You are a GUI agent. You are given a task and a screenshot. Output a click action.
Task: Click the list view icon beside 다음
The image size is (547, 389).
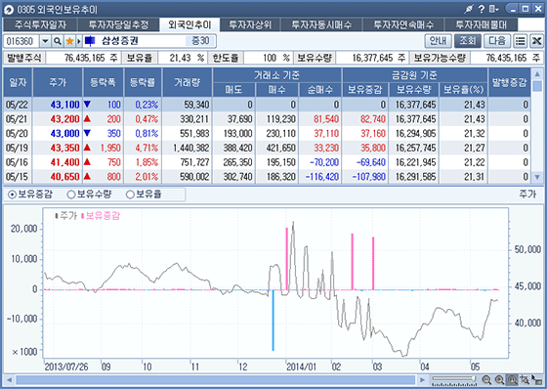(x=520, y=41)
